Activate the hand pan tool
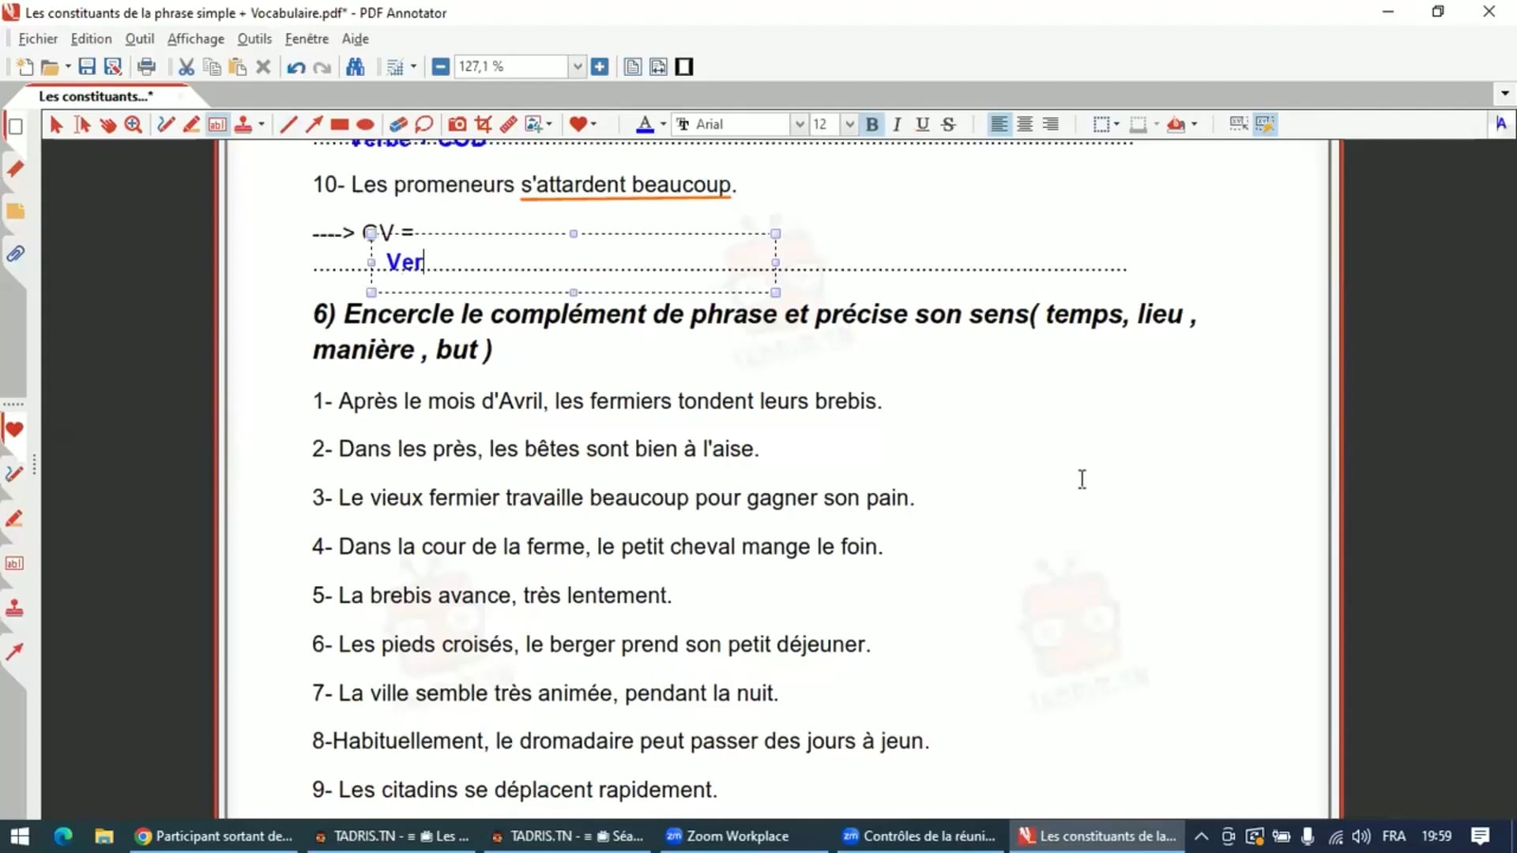 click(x=108, y=124)
